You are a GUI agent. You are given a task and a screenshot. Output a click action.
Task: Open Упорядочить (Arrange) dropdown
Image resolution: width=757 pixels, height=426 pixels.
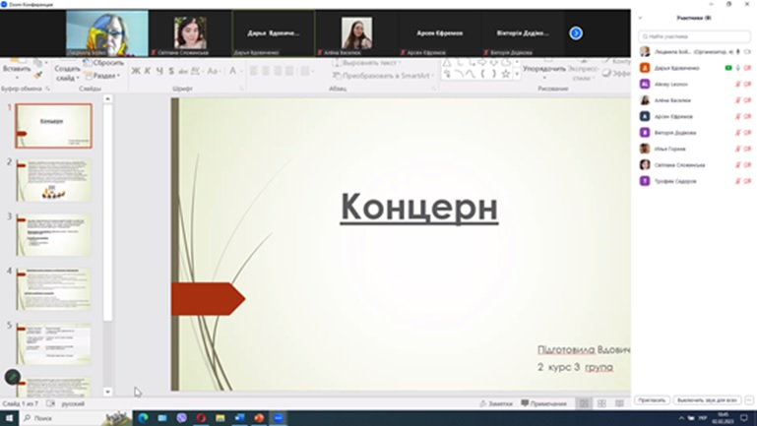[544, 73]
